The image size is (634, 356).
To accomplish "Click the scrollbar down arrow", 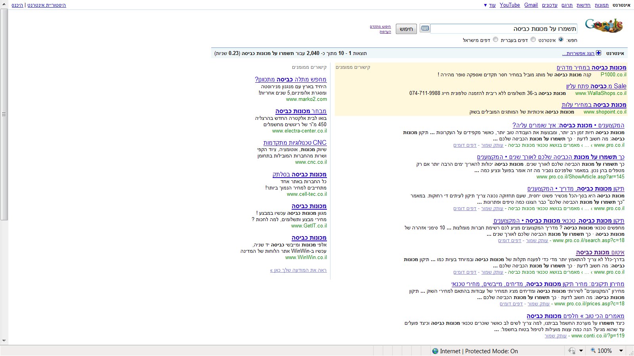I will pyautogui.click(x=4, y=341).
